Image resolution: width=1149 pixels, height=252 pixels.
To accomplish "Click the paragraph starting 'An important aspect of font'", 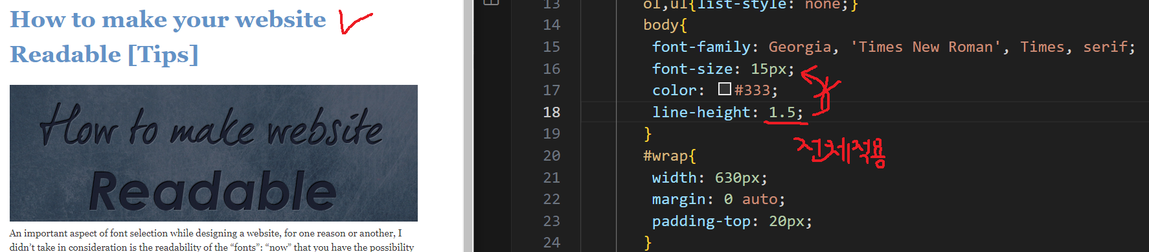I will click(x=212, y=240).
